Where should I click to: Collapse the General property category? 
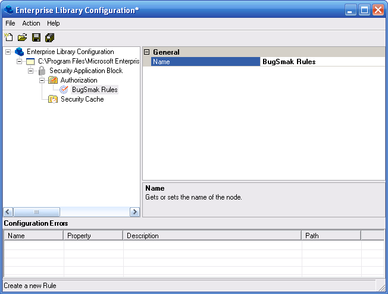147,52
